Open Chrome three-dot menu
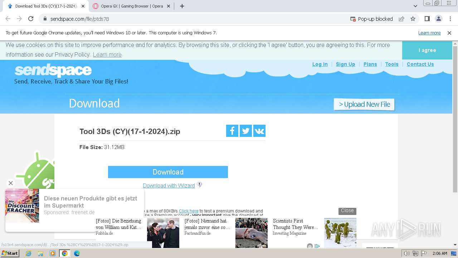The image size is (458, 258). pos(450,19)
